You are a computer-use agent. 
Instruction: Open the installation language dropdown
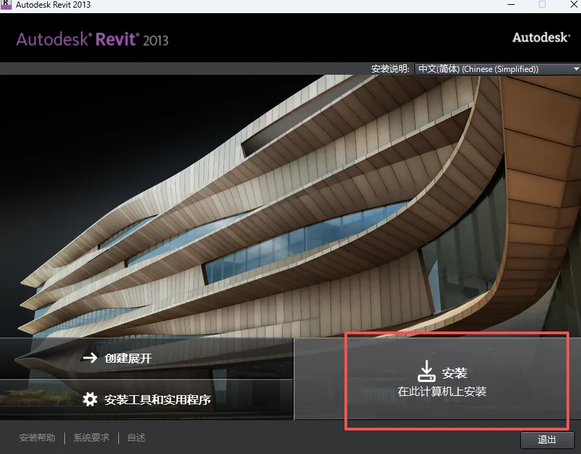497,69
